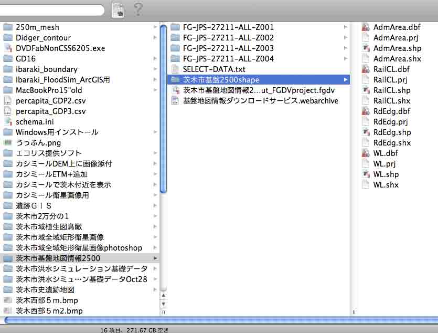Expand 茨木市基盤地図情報2500 folder arrow
Image resolution: width=438 pixels, height=333 pixels.
tap(155, 258)
